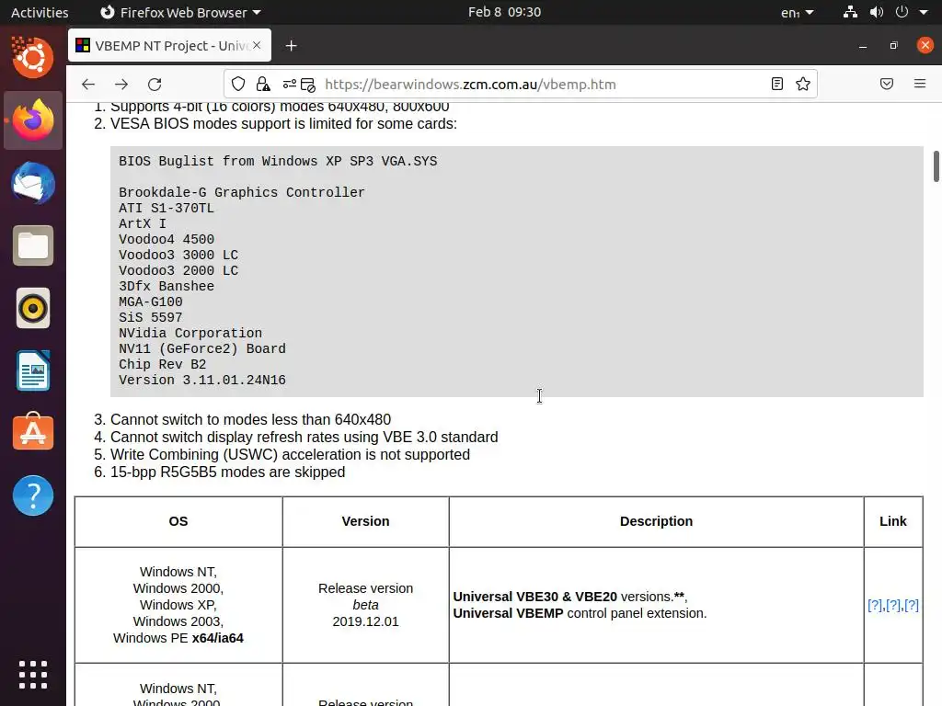
Task: Click '15-bpp R5G5B5 modes are skipped'
Action: (228, 472)
